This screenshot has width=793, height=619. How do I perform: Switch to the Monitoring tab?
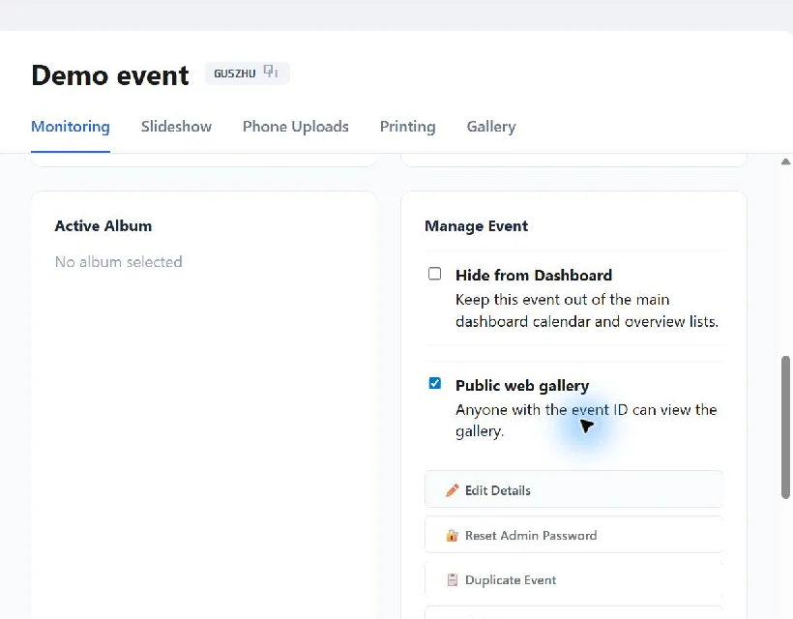71,127
